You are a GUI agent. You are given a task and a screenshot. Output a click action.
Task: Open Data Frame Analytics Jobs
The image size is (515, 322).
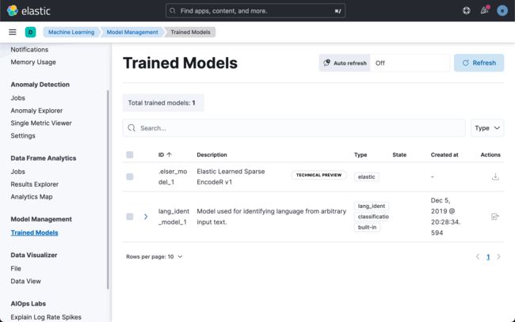(x=17, y=172)
